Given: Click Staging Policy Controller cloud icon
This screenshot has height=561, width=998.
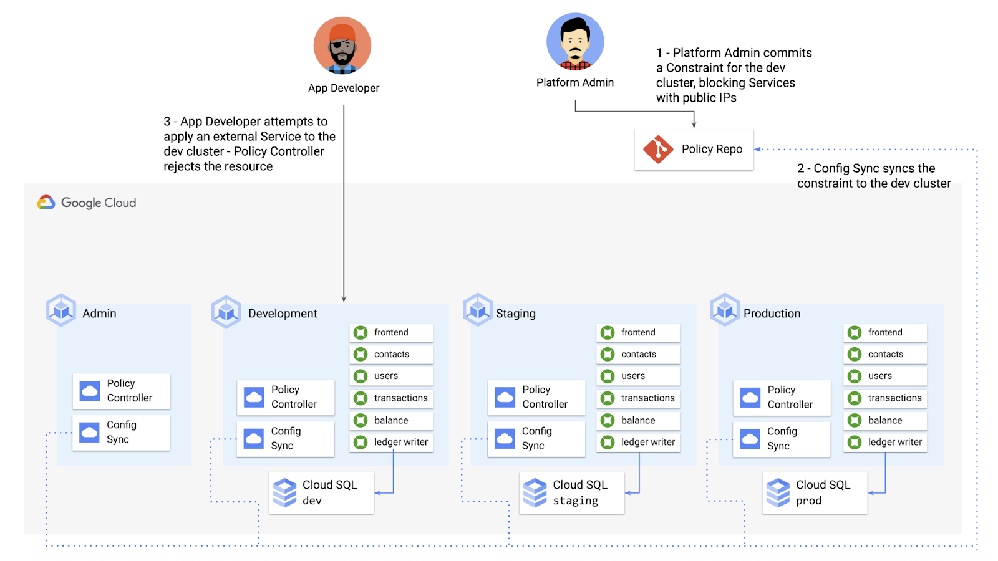Looking at the screenshot, I should [x=505, y=397].
